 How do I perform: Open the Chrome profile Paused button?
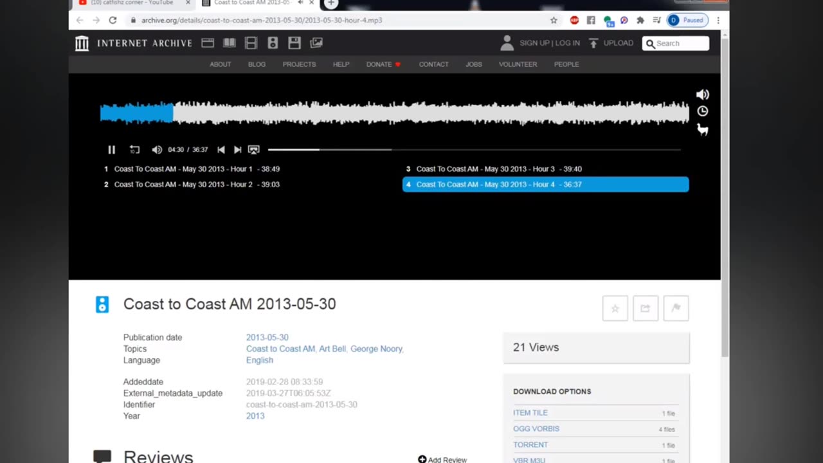click(x=688, y=21)
